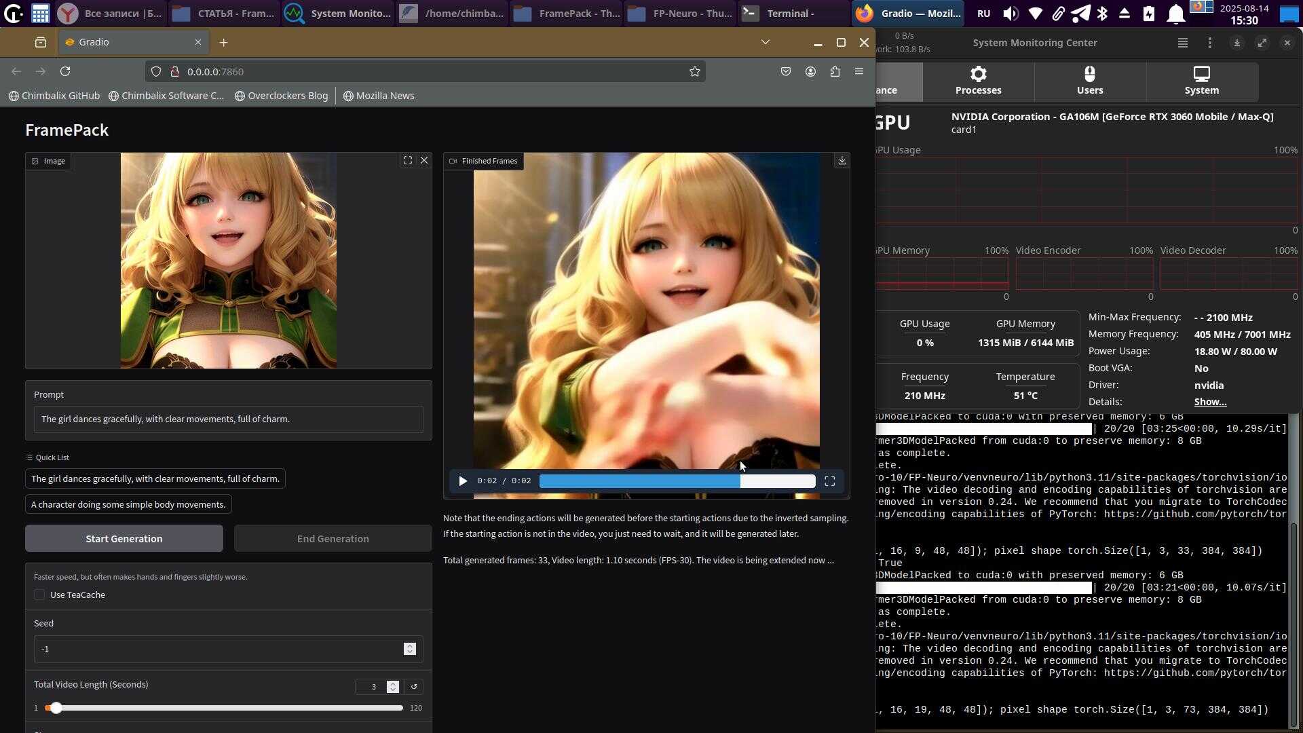Open Firefox application hamburger menu
The height and width of the screenshot is (733, 1303).
click(859, 71)
